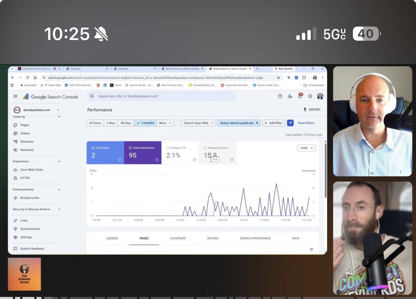Open the X Home bookmark
This screenshot has width=416, height=299.
[x=116, y=85]
